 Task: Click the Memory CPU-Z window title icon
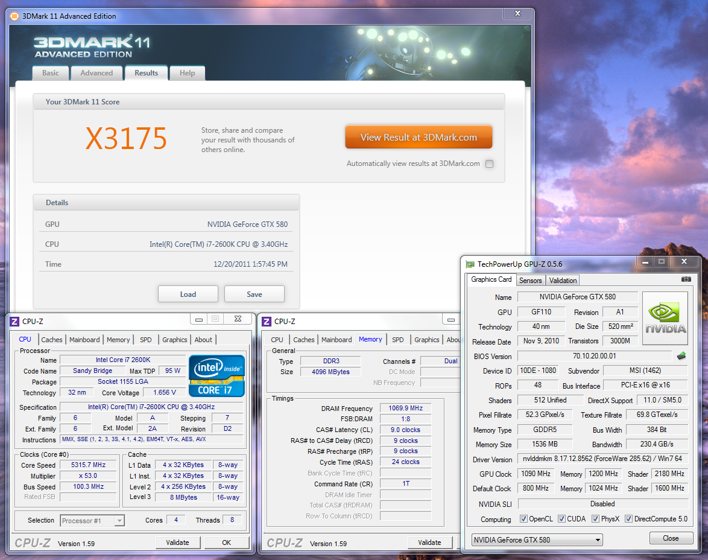(x=267, y=322)
